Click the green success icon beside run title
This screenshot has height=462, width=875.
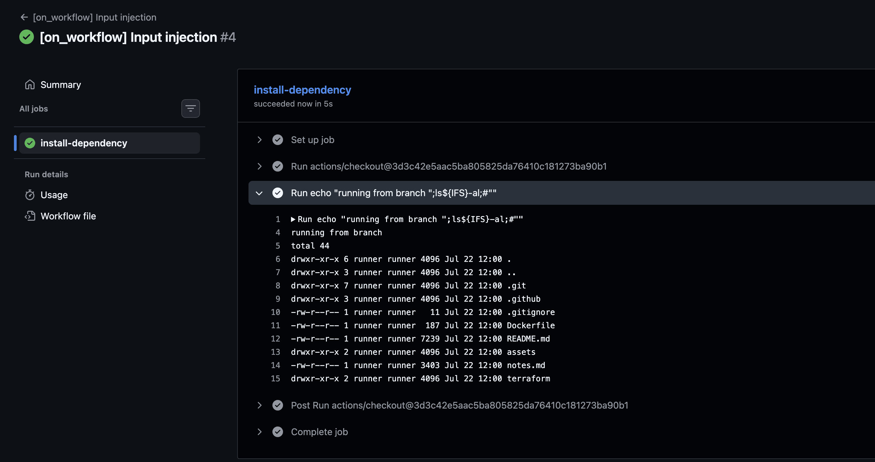27,37
